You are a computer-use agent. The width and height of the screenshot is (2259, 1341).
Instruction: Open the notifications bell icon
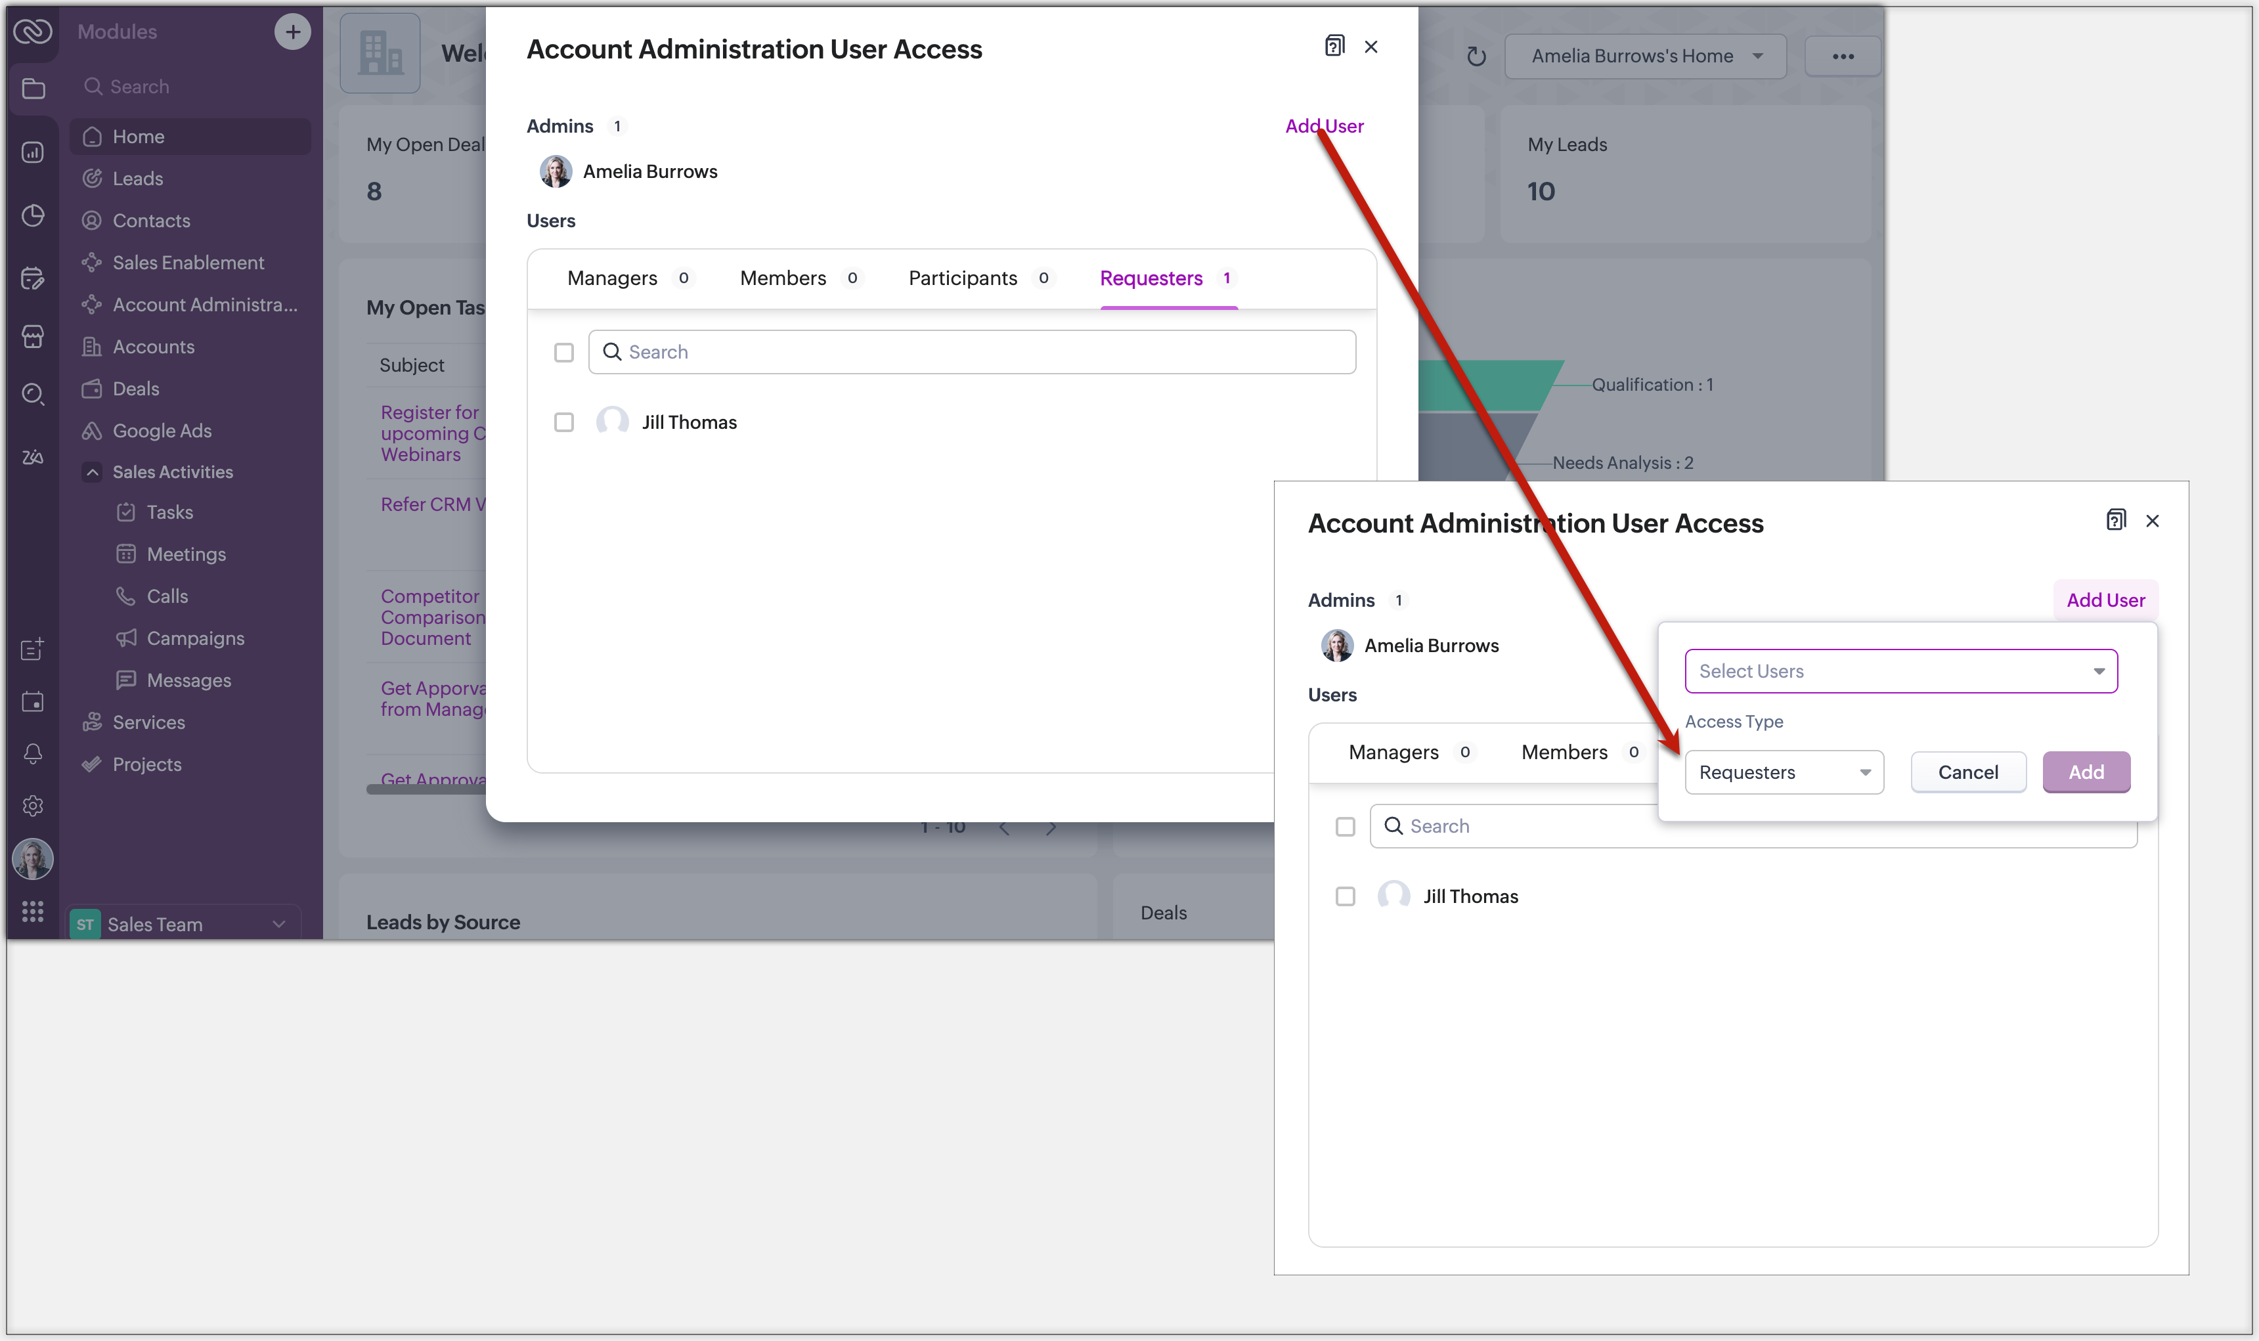tap(33, 753)
